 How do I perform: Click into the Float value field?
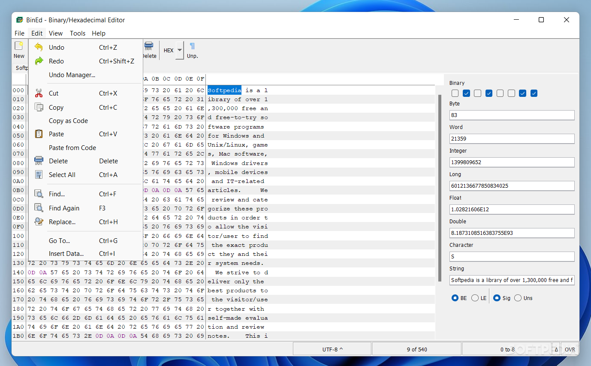(x=512, y=209)
